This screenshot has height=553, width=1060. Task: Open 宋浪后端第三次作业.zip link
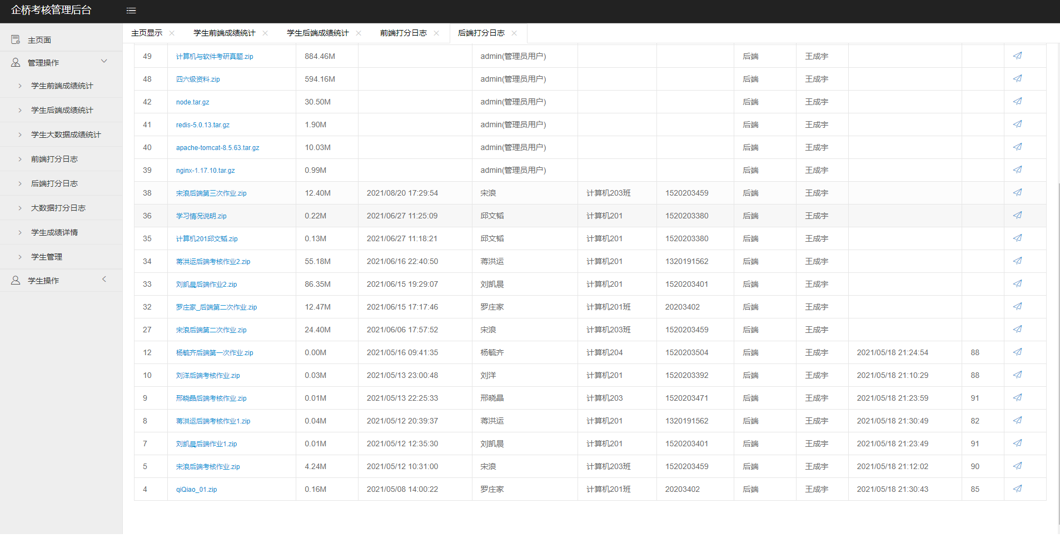pos(211,193)
